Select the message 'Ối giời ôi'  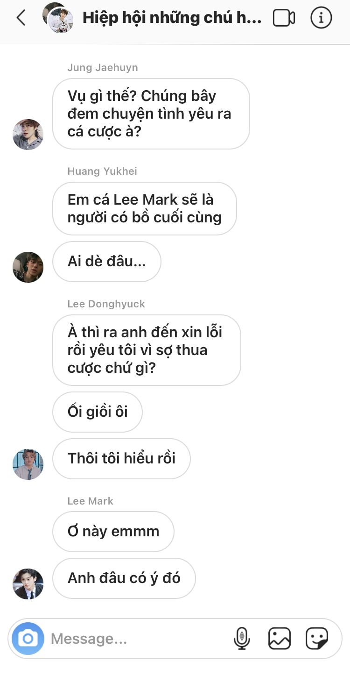point(98,412)
